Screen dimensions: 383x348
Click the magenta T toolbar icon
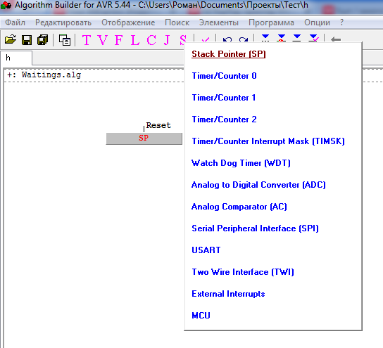coord(87,40)
